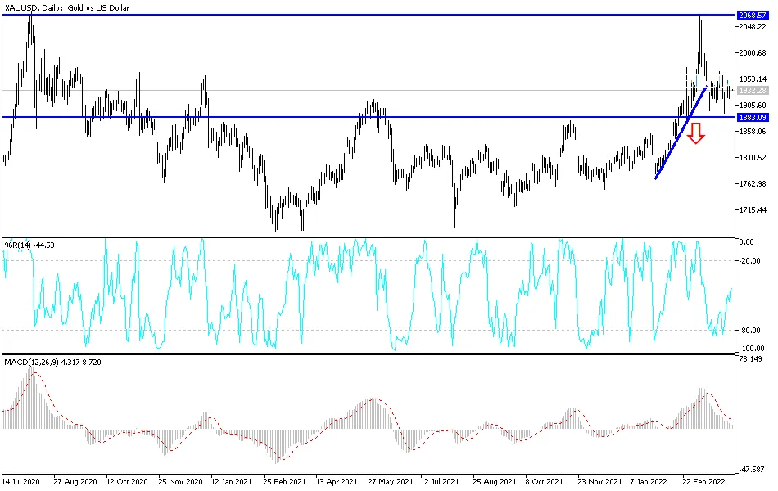Click the -80.00 level on Williams %R scale

tap(749, 331)
